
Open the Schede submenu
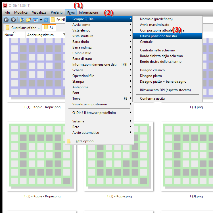[99, 70]
